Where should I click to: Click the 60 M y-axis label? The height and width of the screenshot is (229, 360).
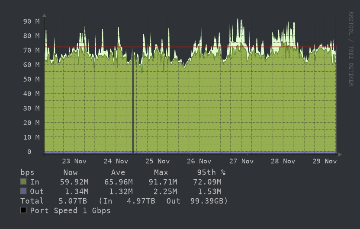(31, 65)
